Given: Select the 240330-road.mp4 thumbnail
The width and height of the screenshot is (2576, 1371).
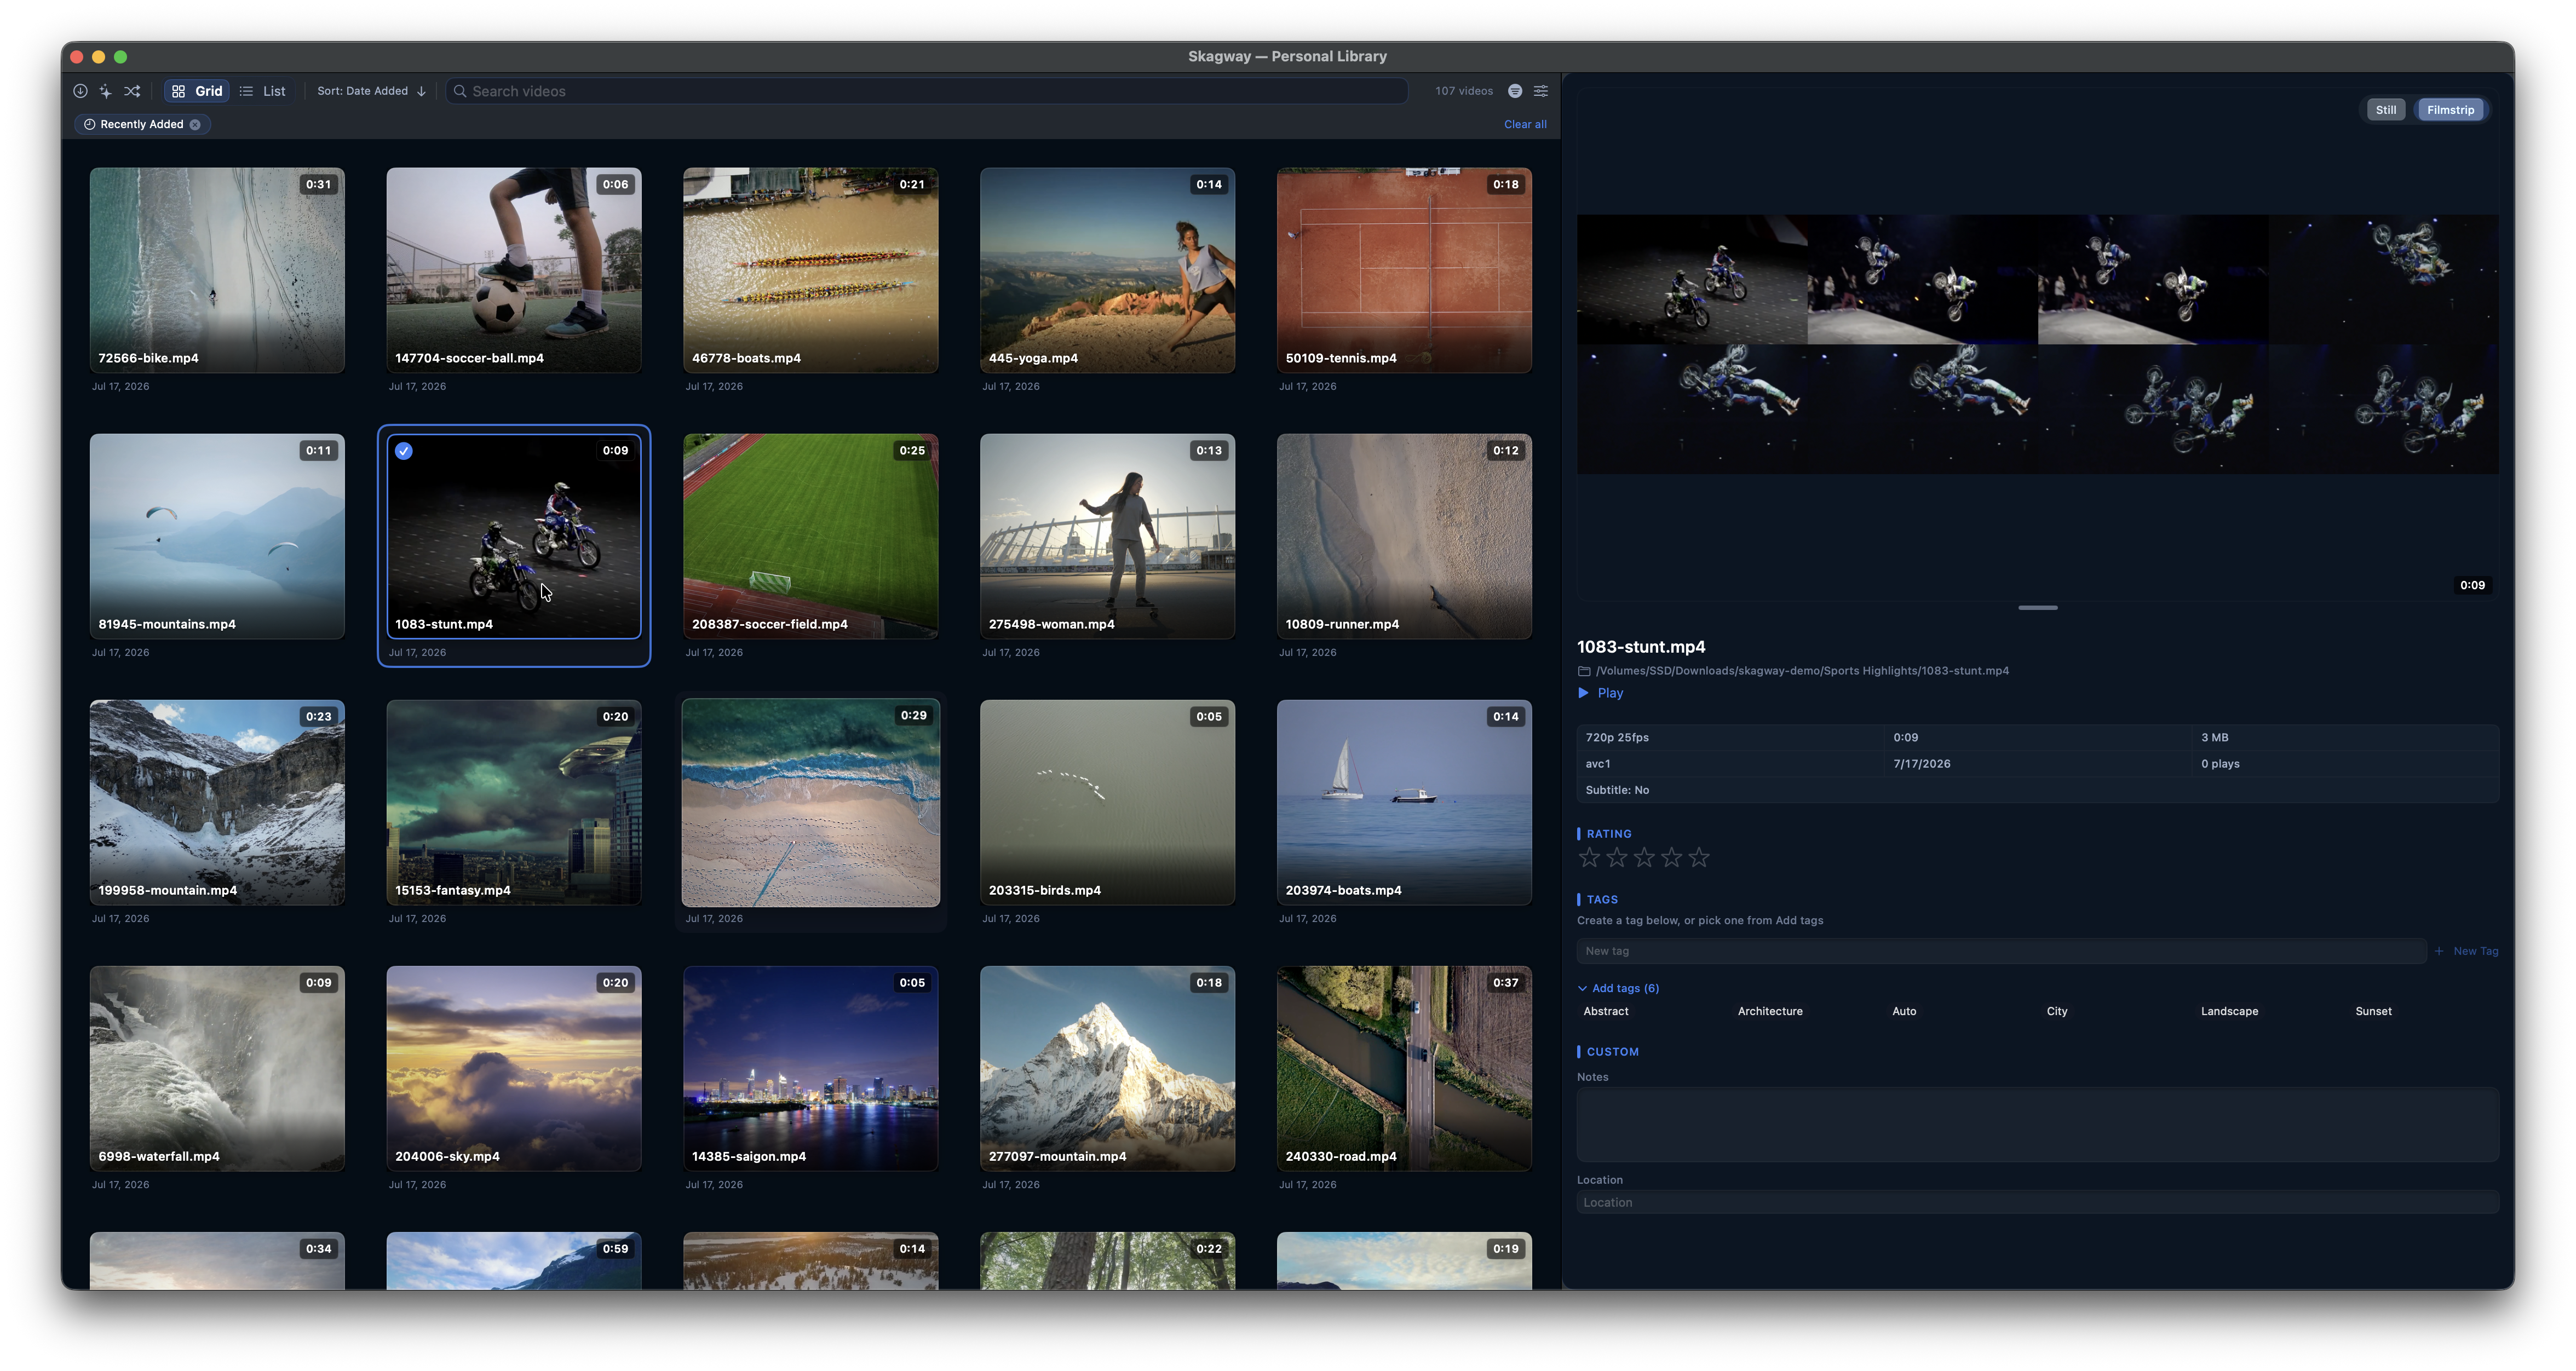Looking at the screenshot, I should [1404, 1068].
